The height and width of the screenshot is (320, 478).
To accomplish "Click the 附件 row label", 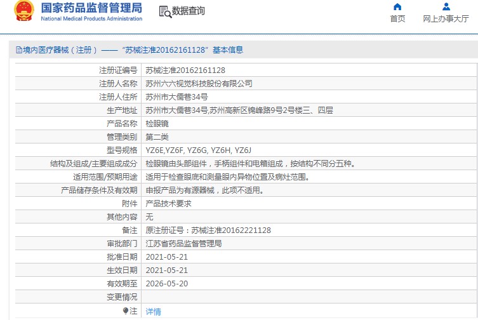I will 129,204.
